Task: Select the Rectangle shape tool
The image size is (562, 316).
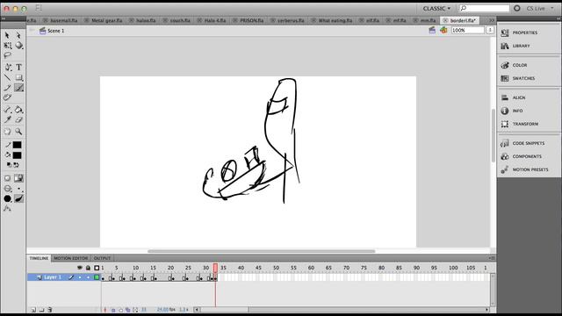Action: [x=18, y=77]
